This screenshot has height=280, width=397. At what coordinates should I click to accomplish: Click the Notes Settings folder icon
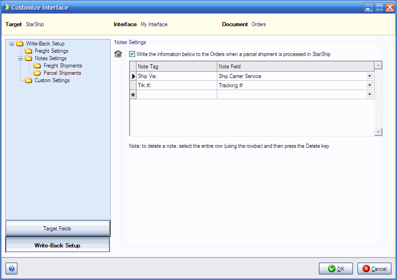pos(28,58)
